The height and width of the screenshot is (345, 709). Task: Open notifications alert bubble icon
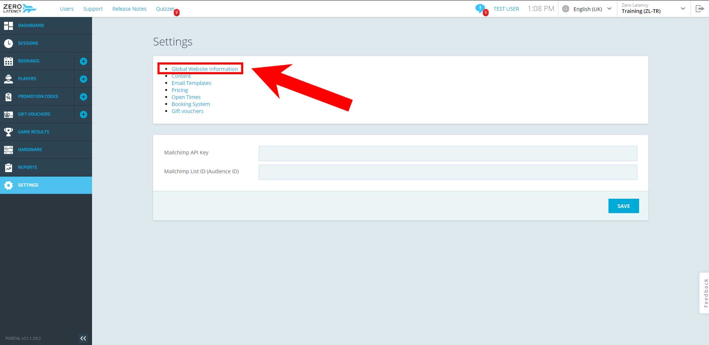(x=480, y=8)
